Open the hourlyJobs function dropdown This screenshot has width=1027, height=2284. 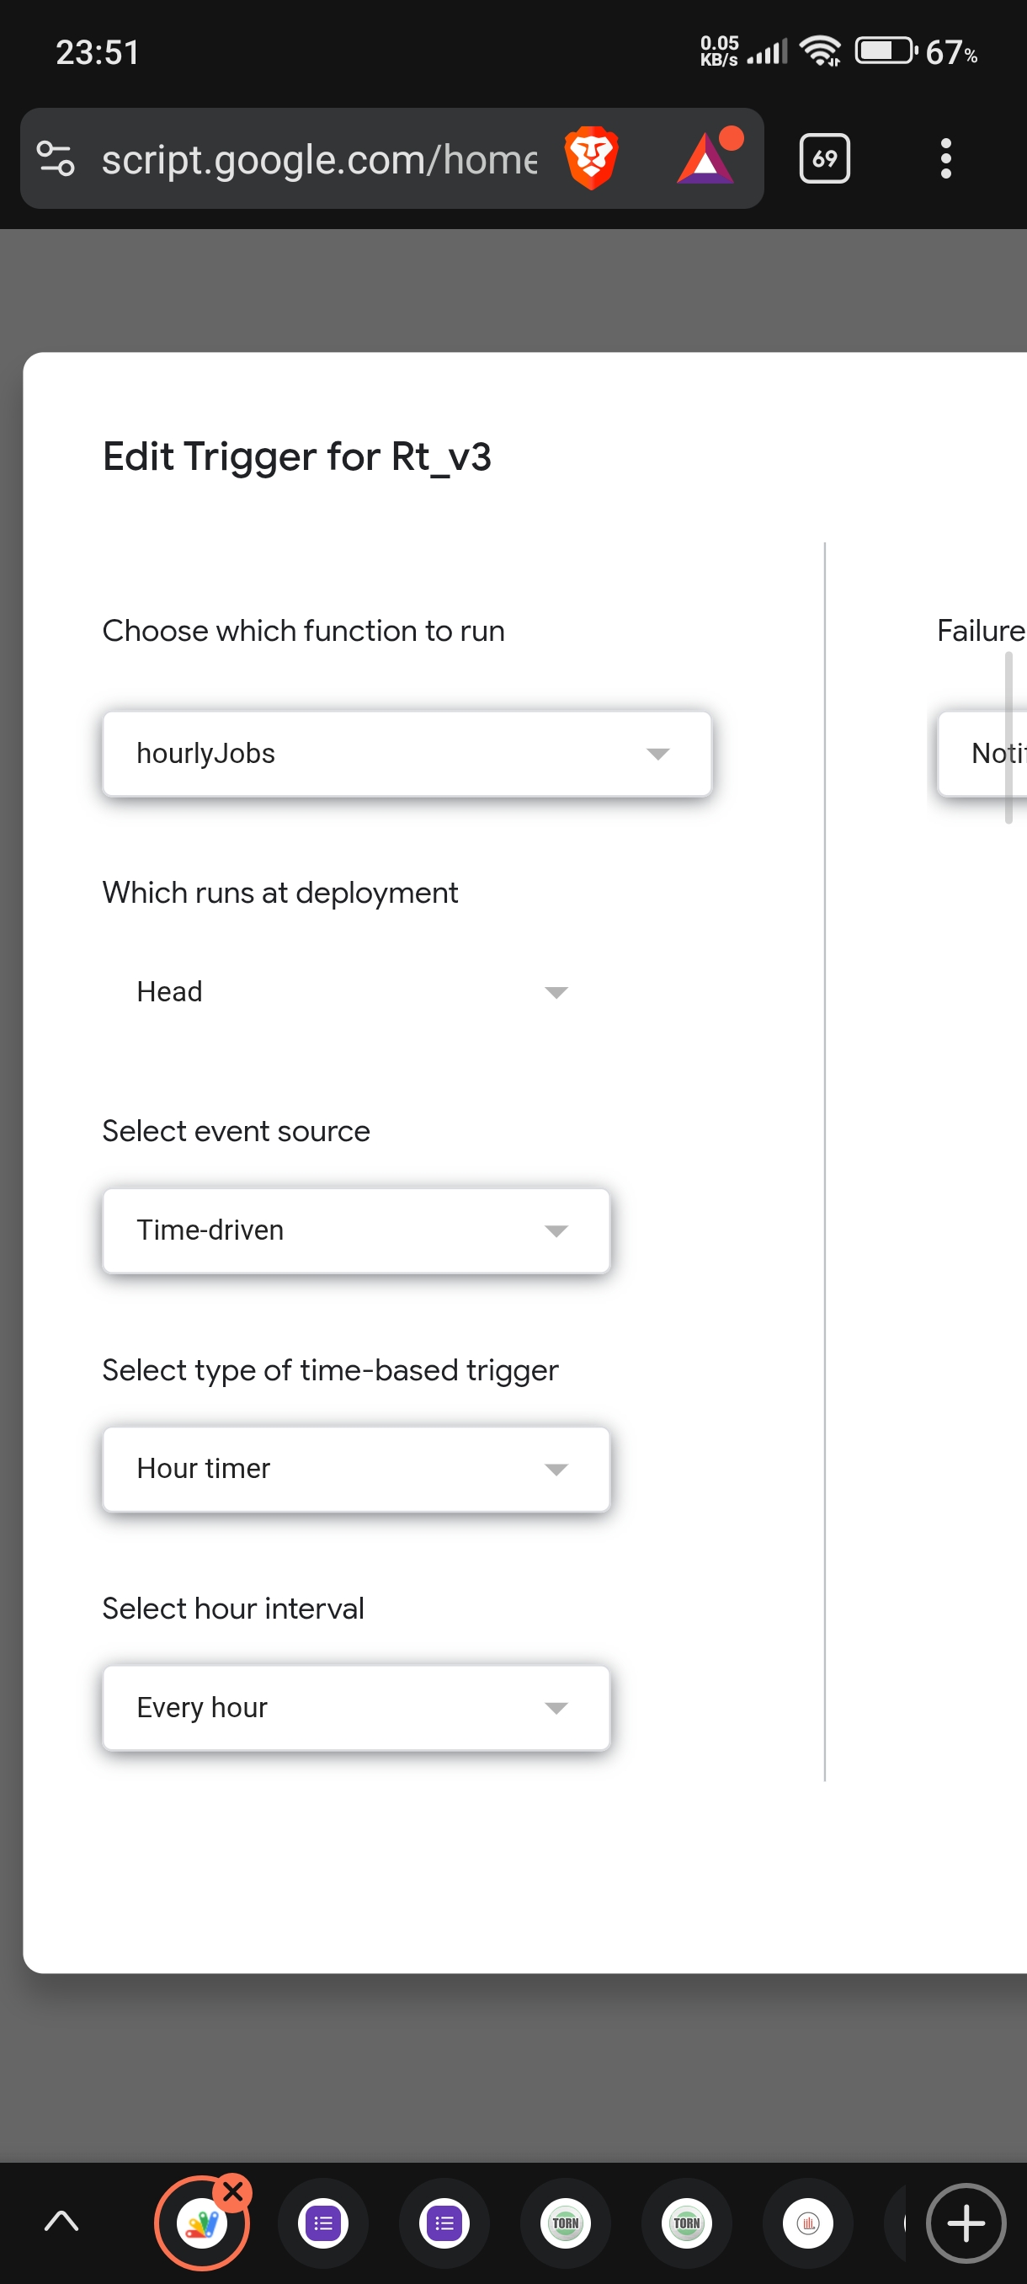pos(407,754)
